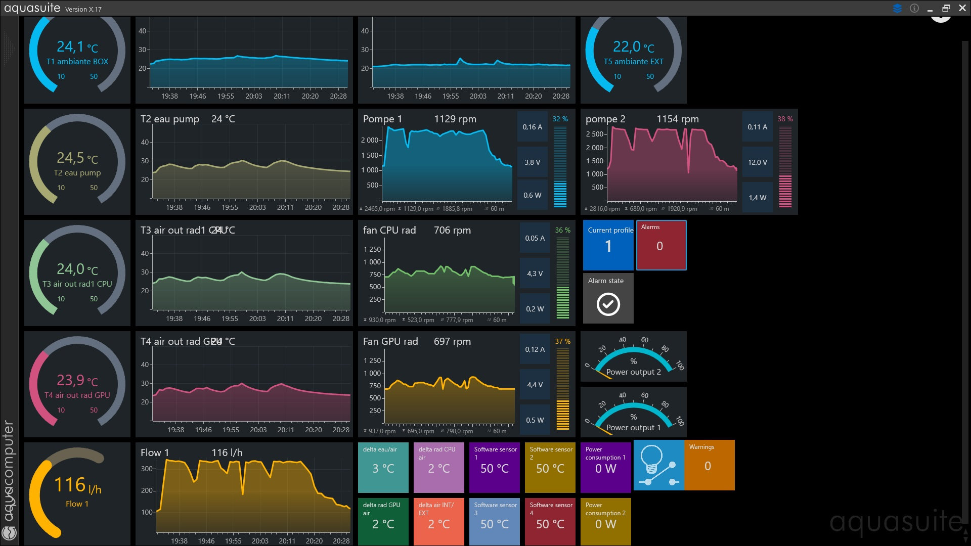Click the Pompe 1 32 % power bar
971x546 pixels.
click(560, 166)
